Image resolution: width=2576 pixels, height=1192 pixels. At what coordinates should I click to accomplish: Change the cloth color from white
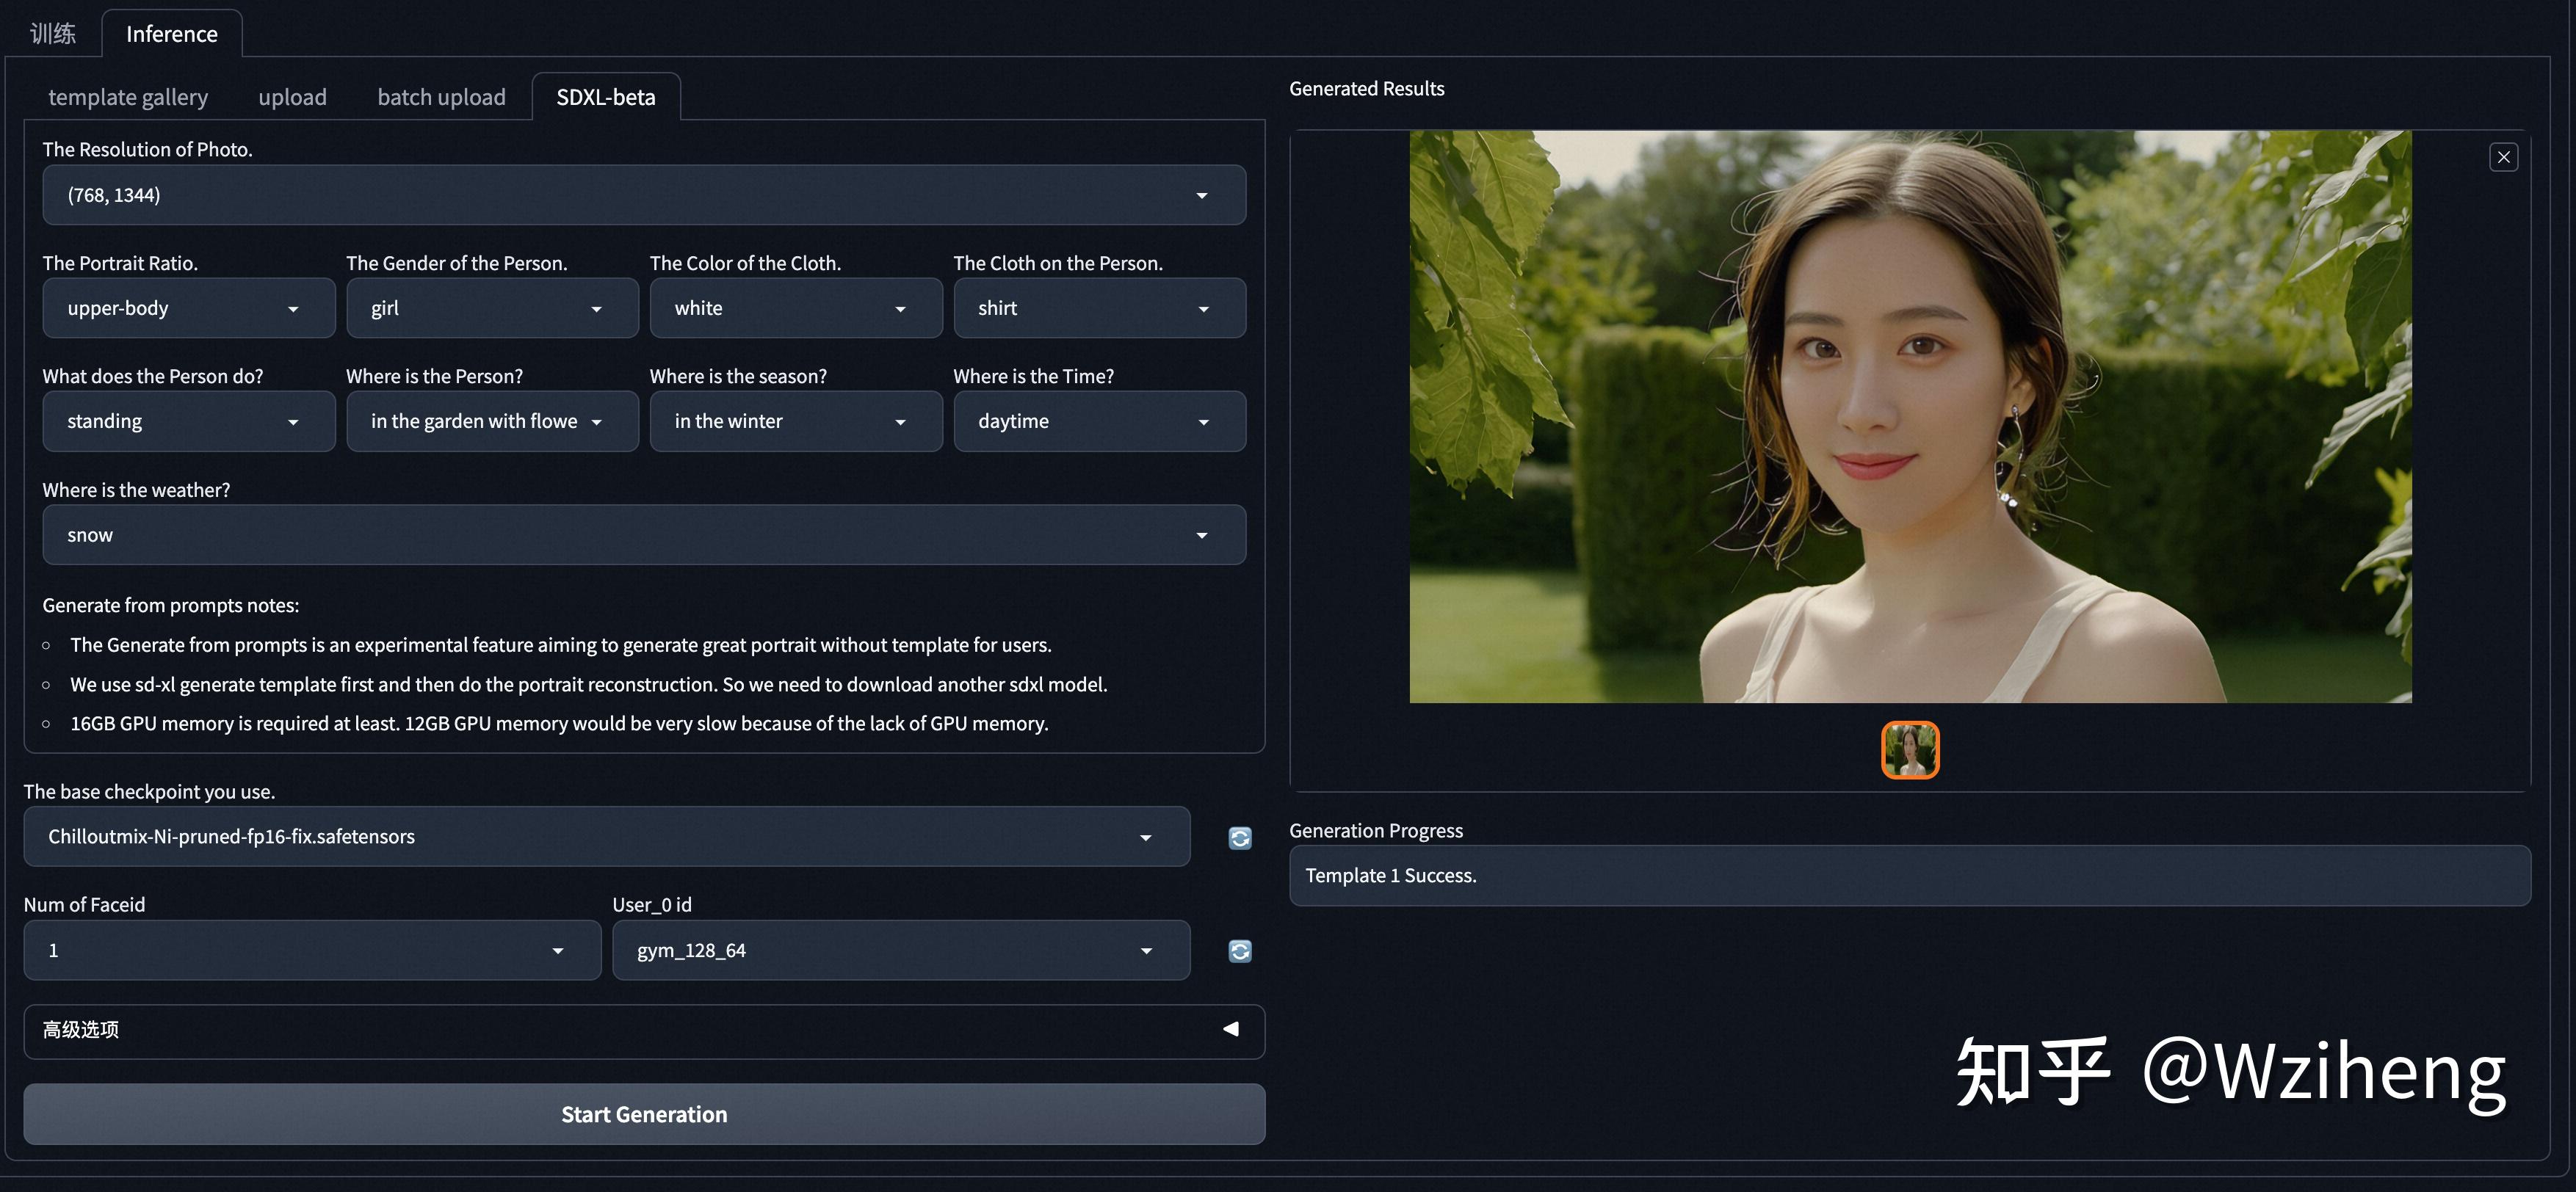point(795,309)
